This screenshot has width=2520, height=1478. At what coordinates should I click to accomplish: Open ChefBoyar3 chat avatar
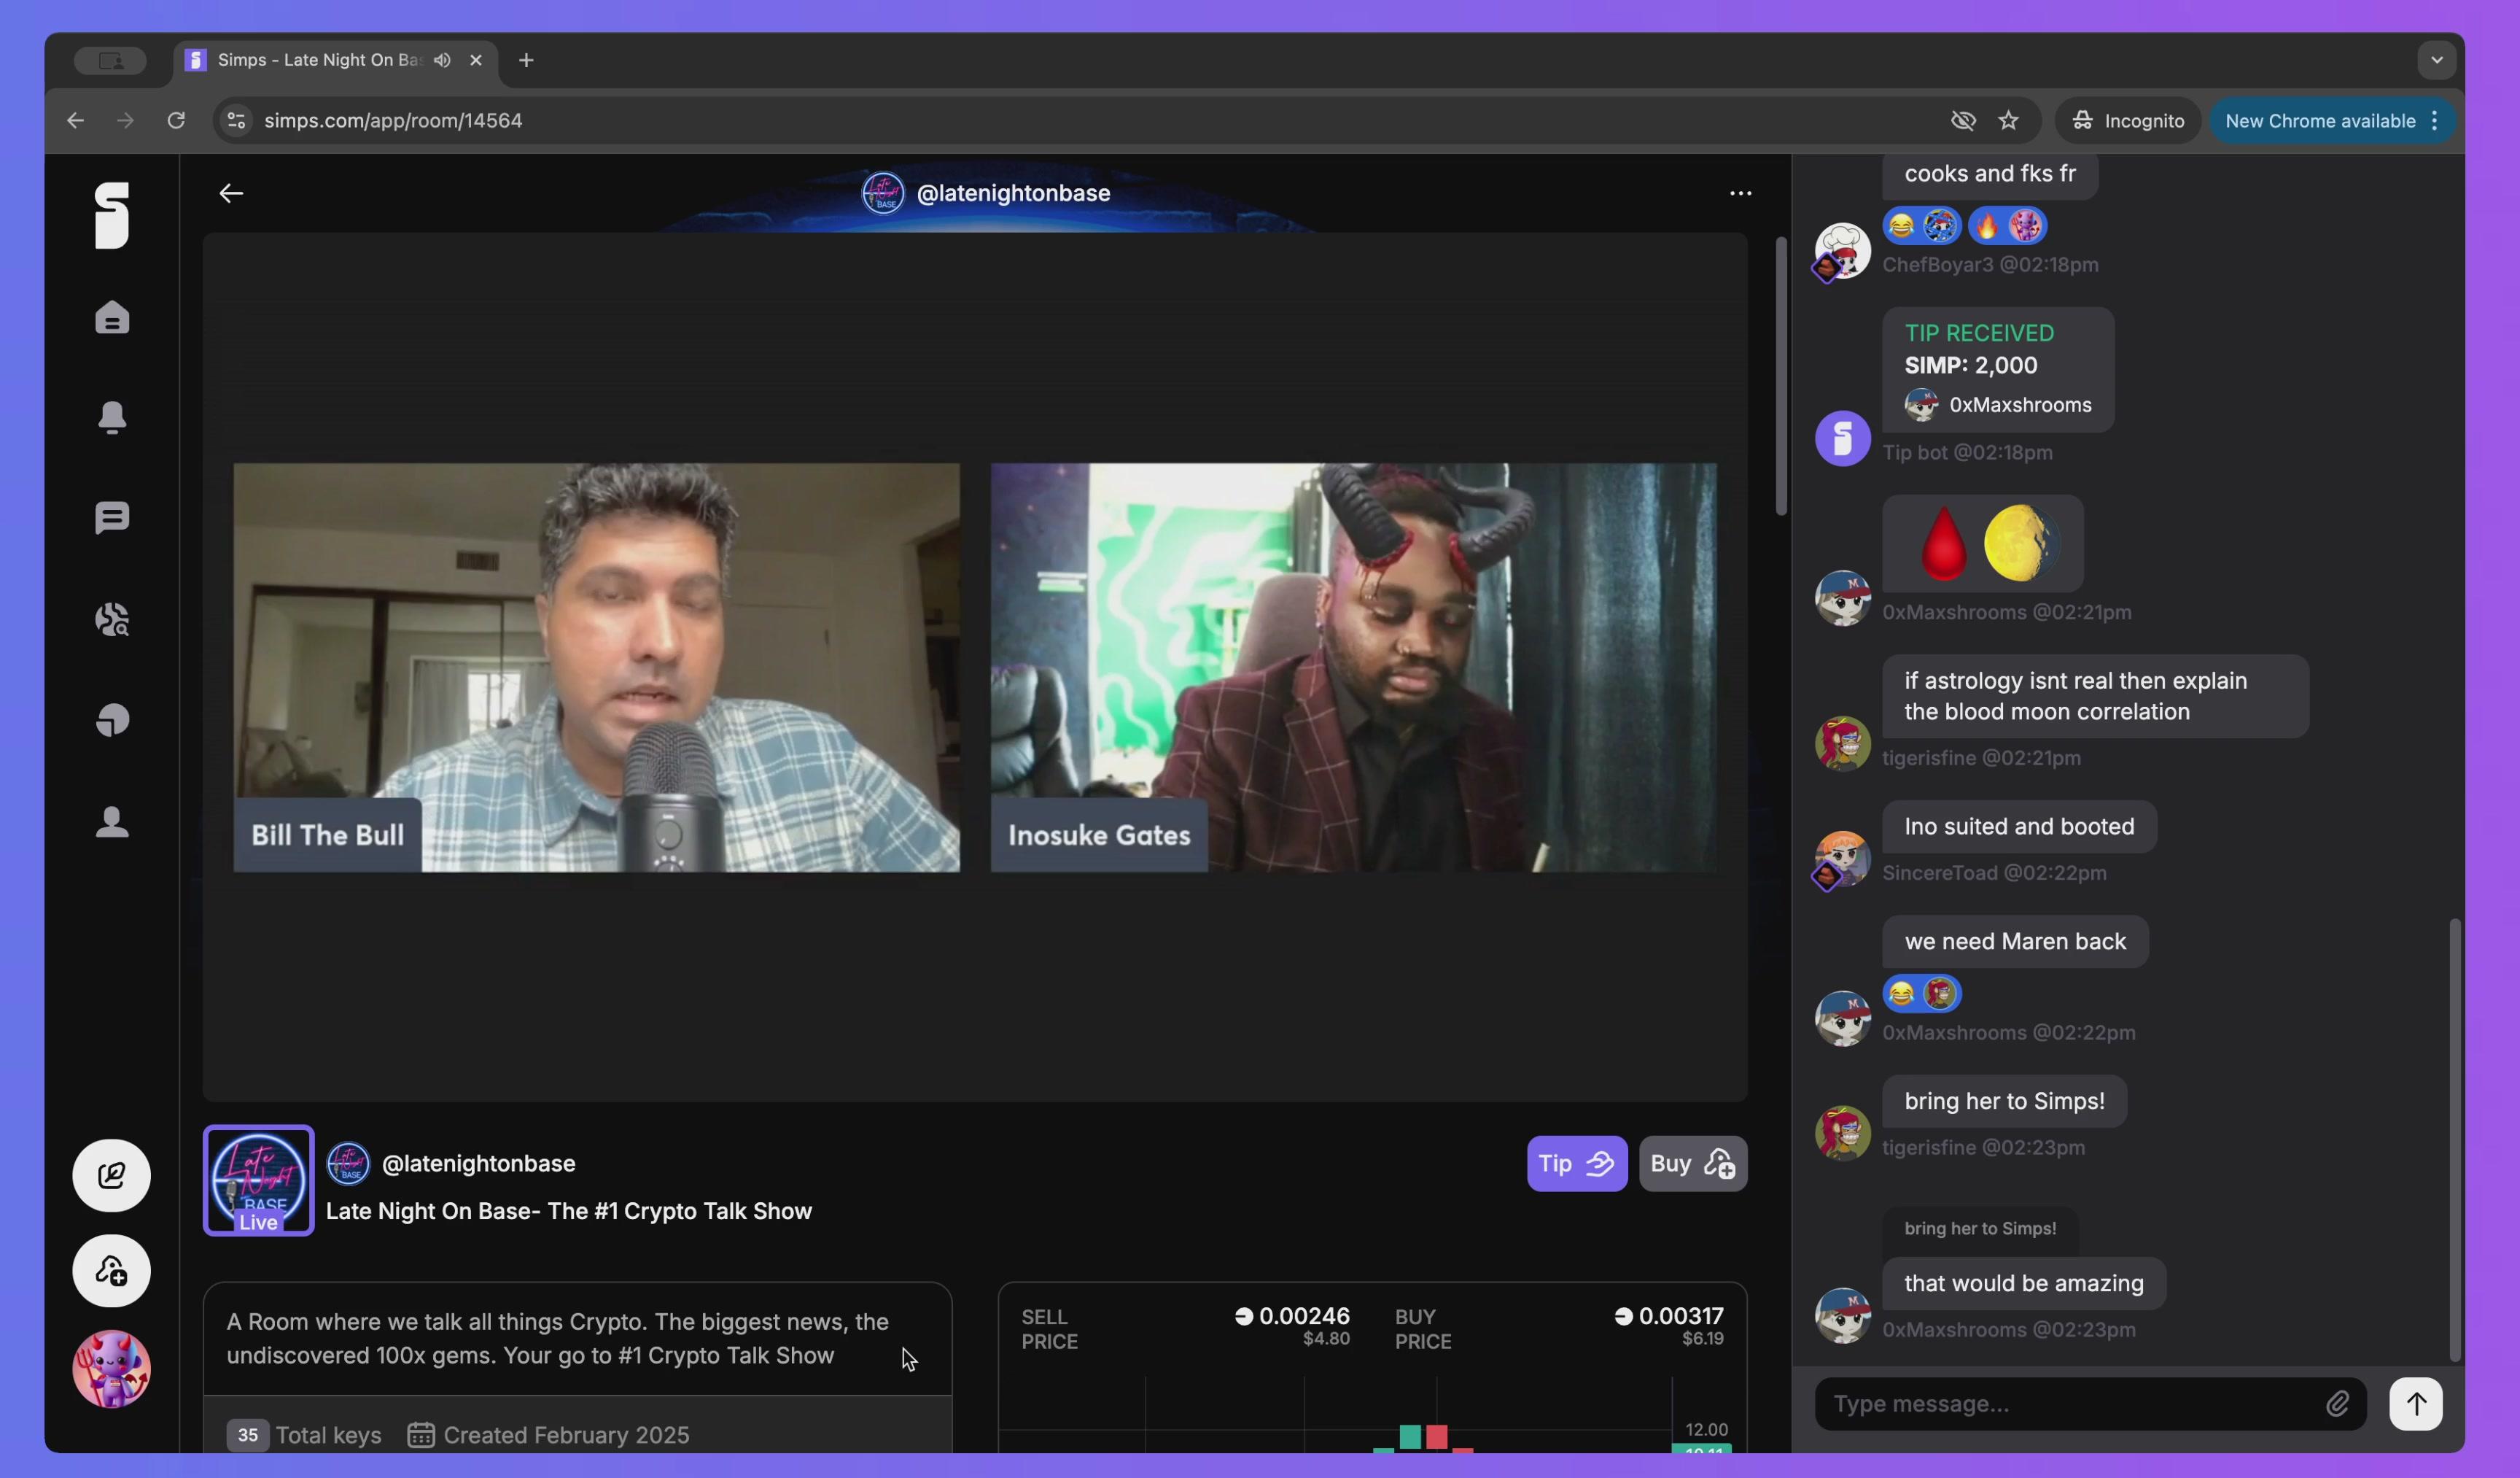[x=1842, y=251]
